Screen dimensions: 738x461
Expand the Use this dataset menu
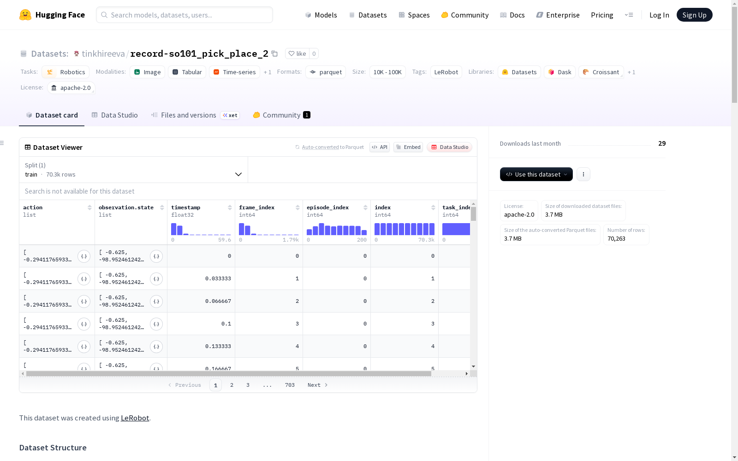536,174
